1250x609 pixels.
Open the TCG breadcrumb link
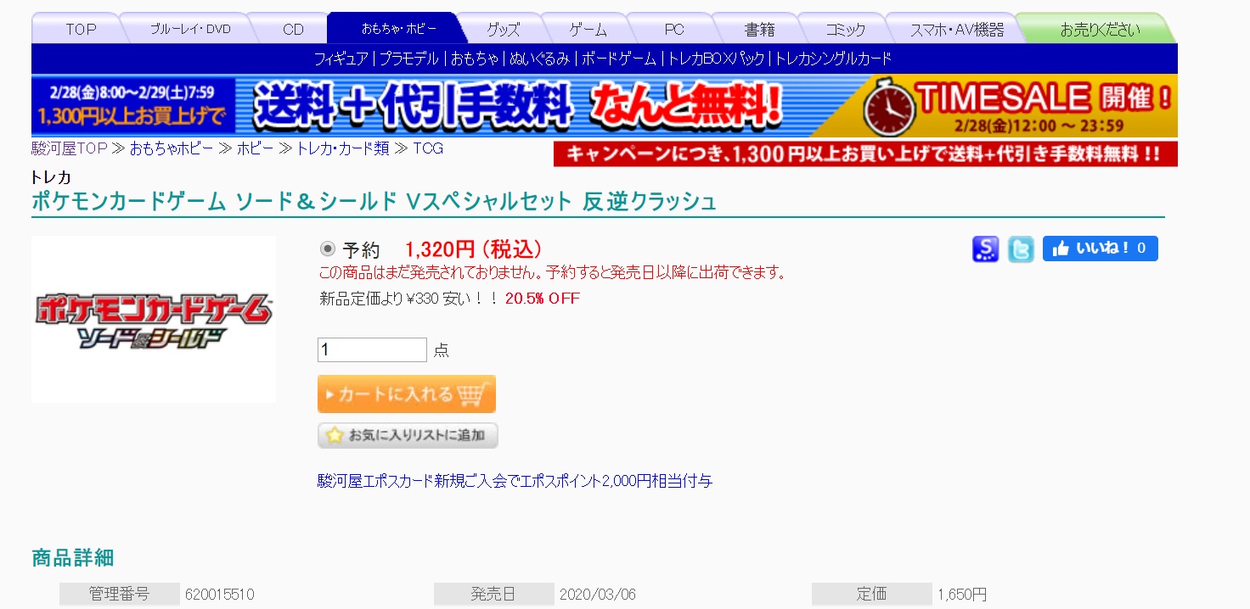[x=427, y=148]
